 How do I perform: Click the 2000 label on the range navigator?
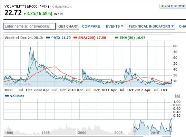click(82, 133)
